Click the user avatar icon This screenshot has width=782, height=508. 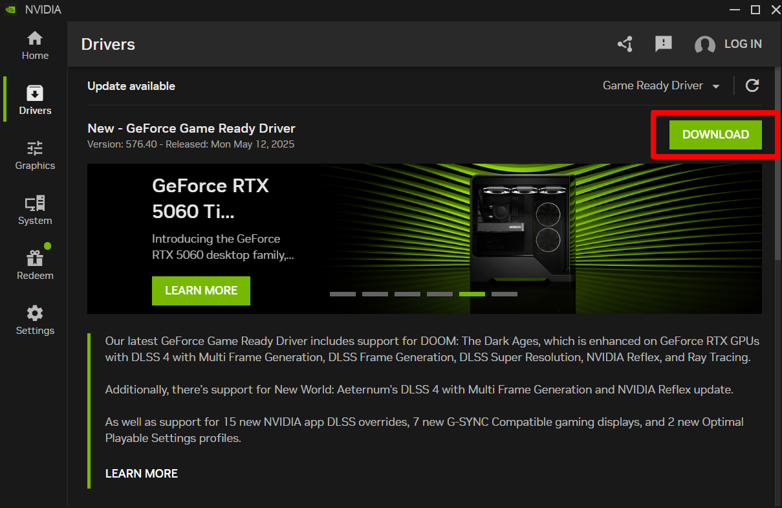[704, 45]
